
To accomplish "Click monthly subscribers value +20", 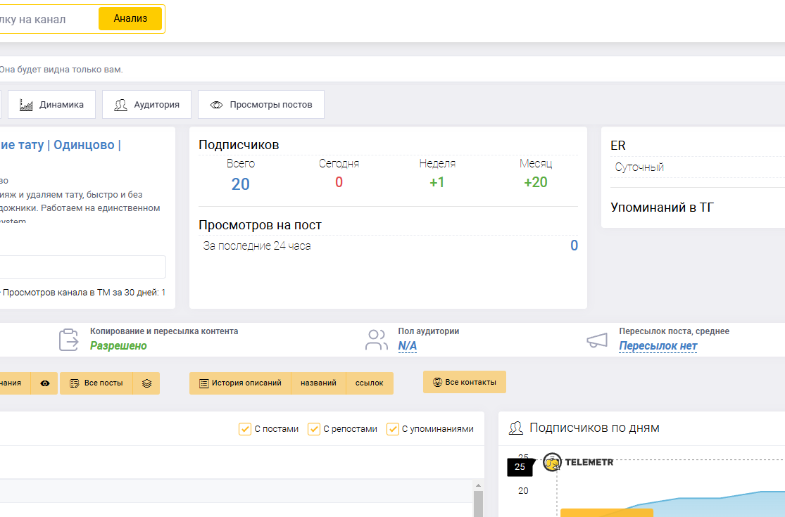I will 536,182.
